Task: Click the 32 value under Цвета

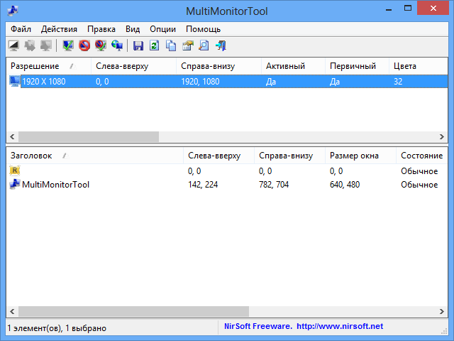Action: coord(398,82)
